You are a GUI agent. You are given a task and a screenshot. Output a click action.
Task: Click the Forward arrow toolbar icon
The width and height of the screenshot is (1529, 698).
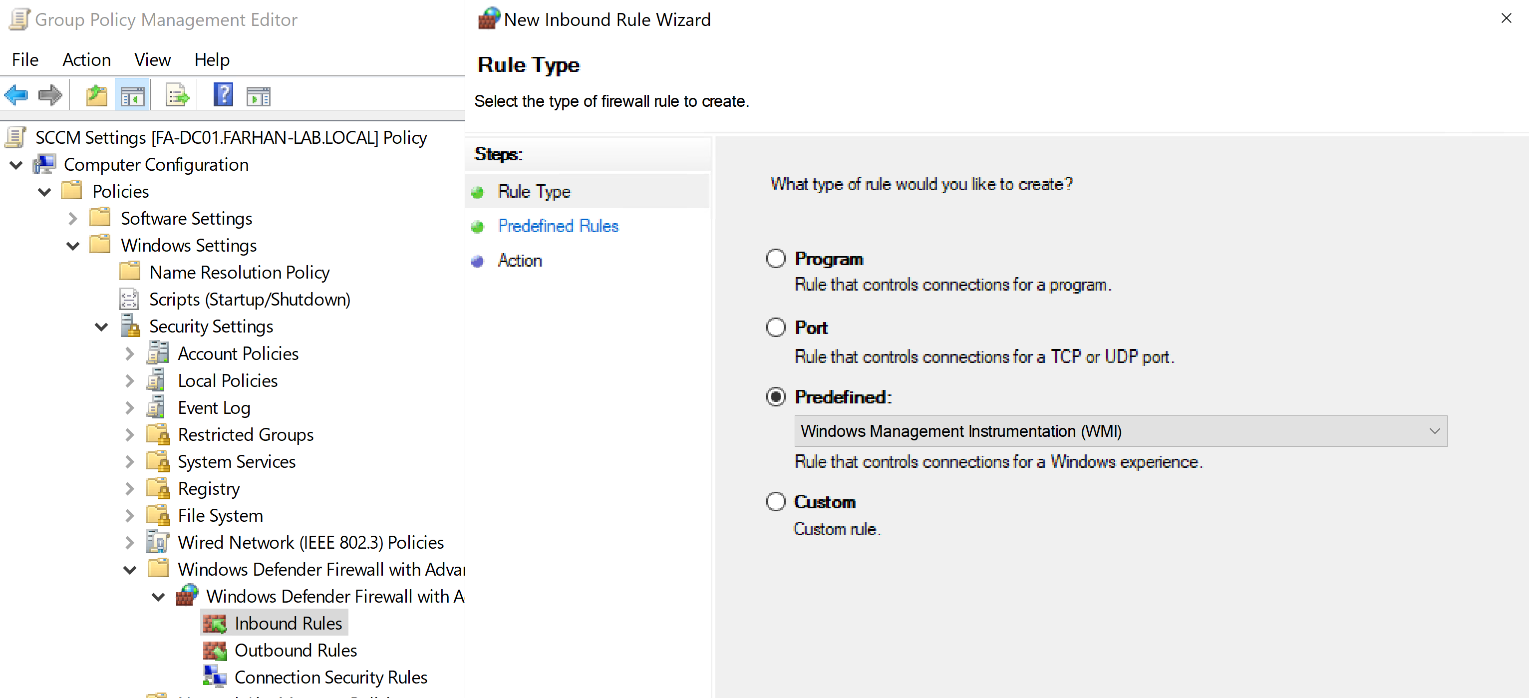(50, 95)
